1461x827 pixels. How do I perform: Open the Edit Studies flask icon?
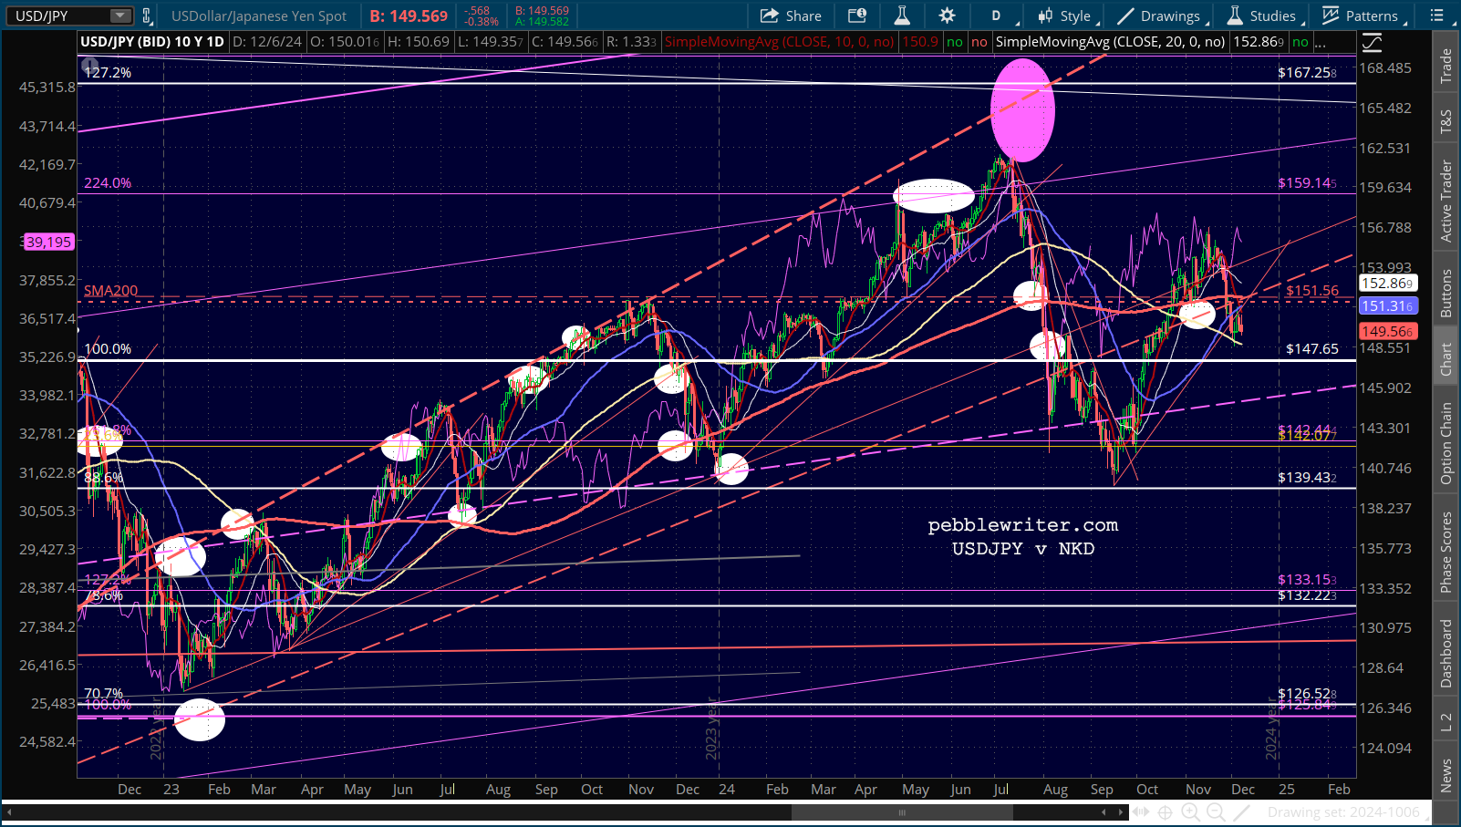(x=901, y=16)
